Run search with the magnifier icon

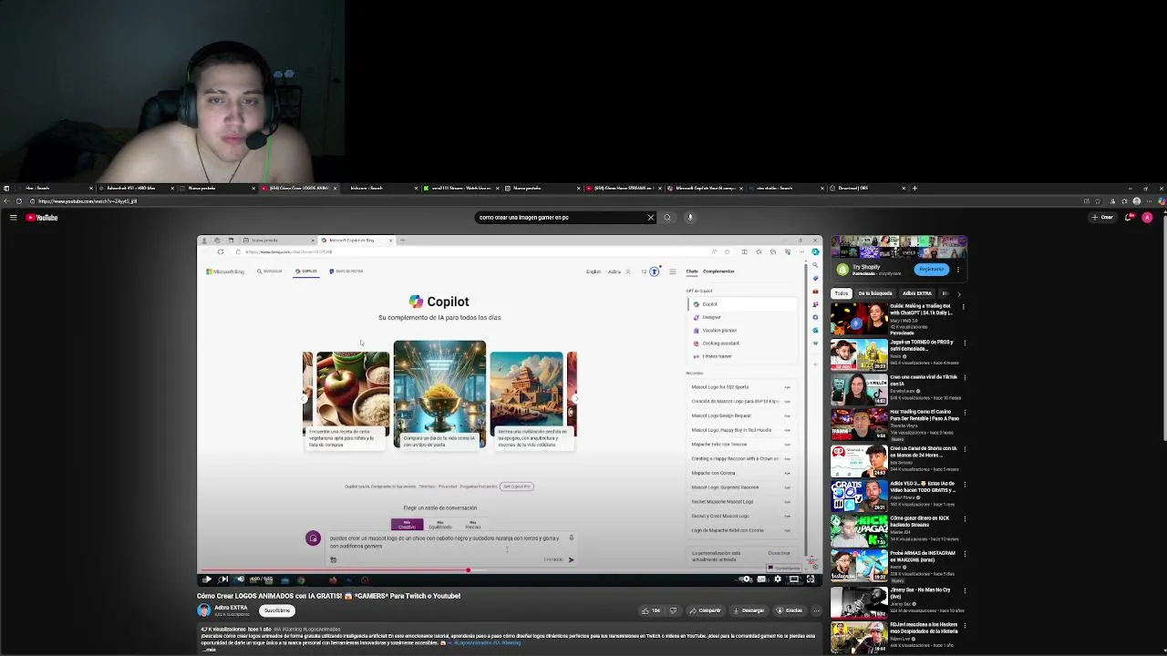point(667,218)
